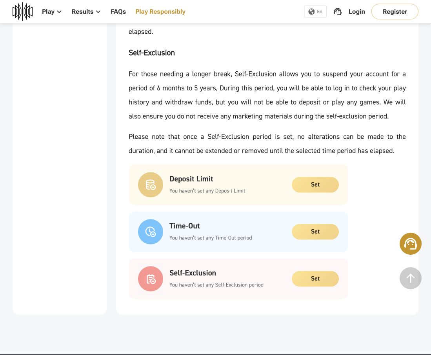
Task: Open the Play dropdown menu
Action: click(52, 11)
